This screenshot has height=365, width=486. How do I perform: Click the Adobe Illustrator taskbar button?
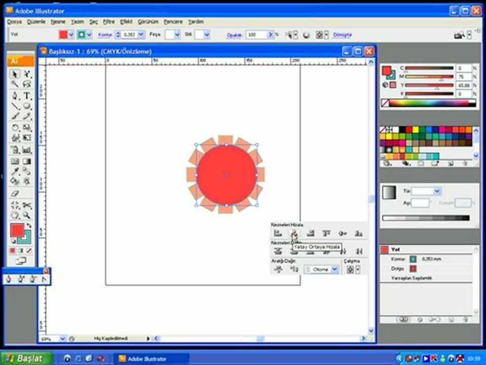(x=152, y=359)
